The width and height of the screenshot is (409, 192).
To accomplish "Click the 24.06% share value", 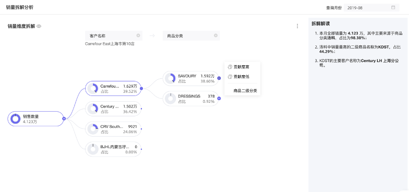I will [130, 131].
